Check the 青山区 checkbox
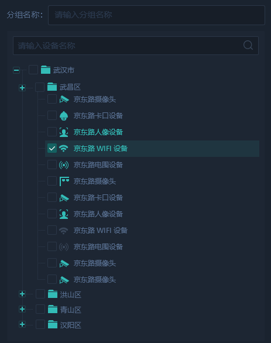The height and width of the screenshot is (343, 271). tap(40, 309)
